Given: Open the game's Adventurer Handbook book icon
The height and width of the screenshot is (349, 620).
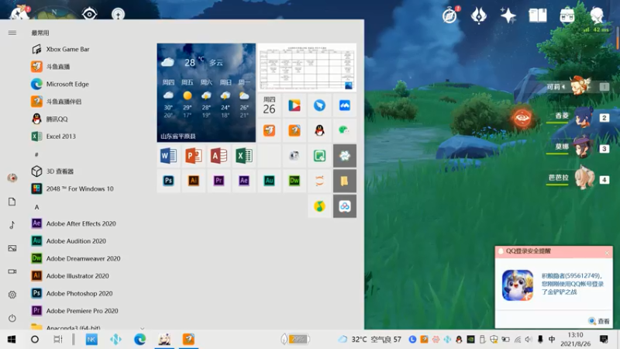Looking at the screenshot, I should (x=538, y=16).
